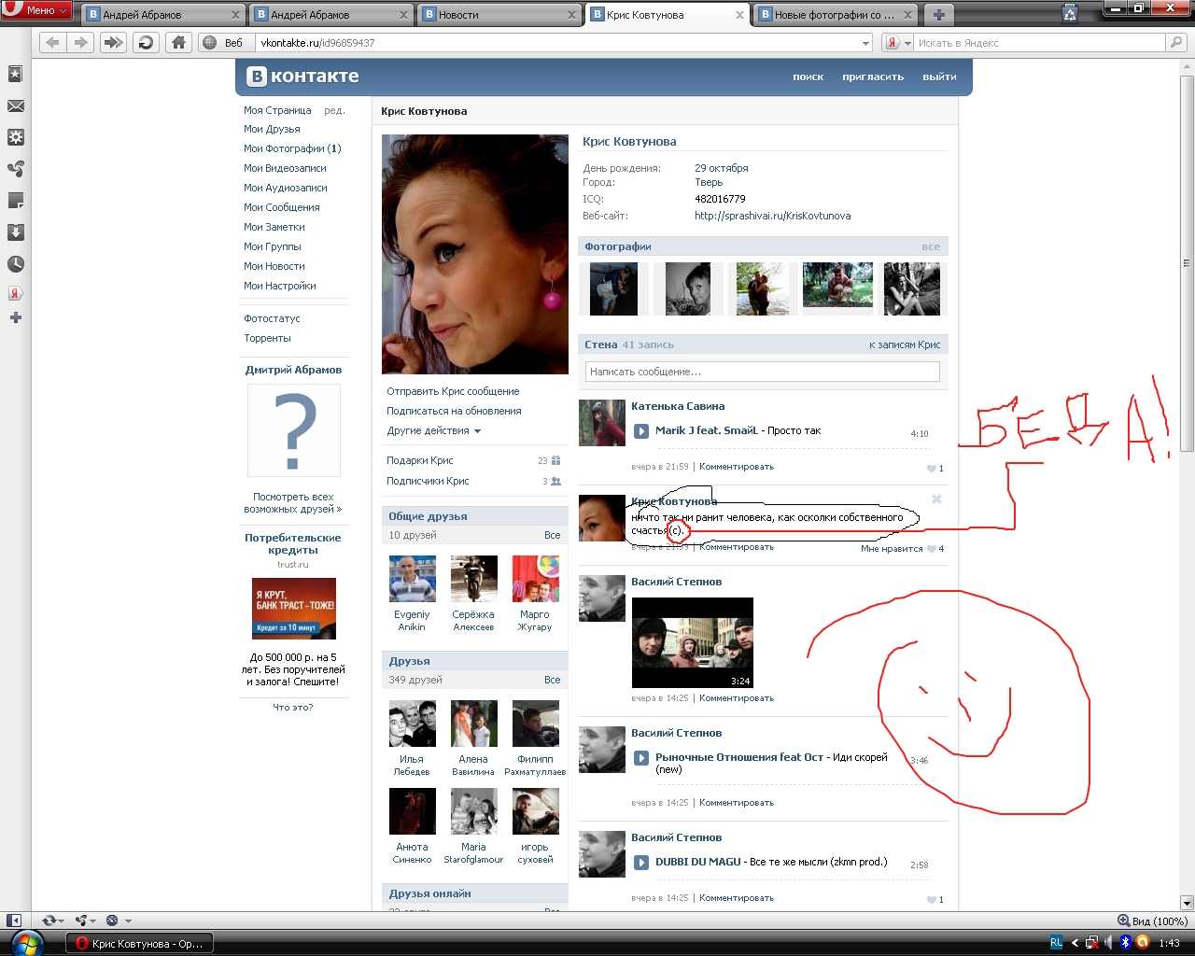Open Opera Unite icon in sidebar
Image resolution: width=1195 pixels, height=956 pixels.
[15, 169]
